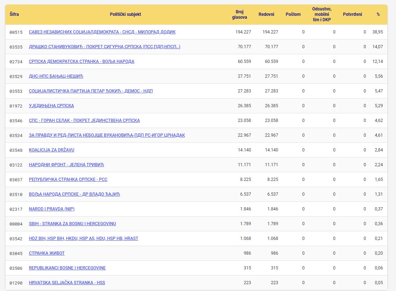Select party code 03553
The image size is (396, 291).
pyautogui.click(x=16, y=91)
